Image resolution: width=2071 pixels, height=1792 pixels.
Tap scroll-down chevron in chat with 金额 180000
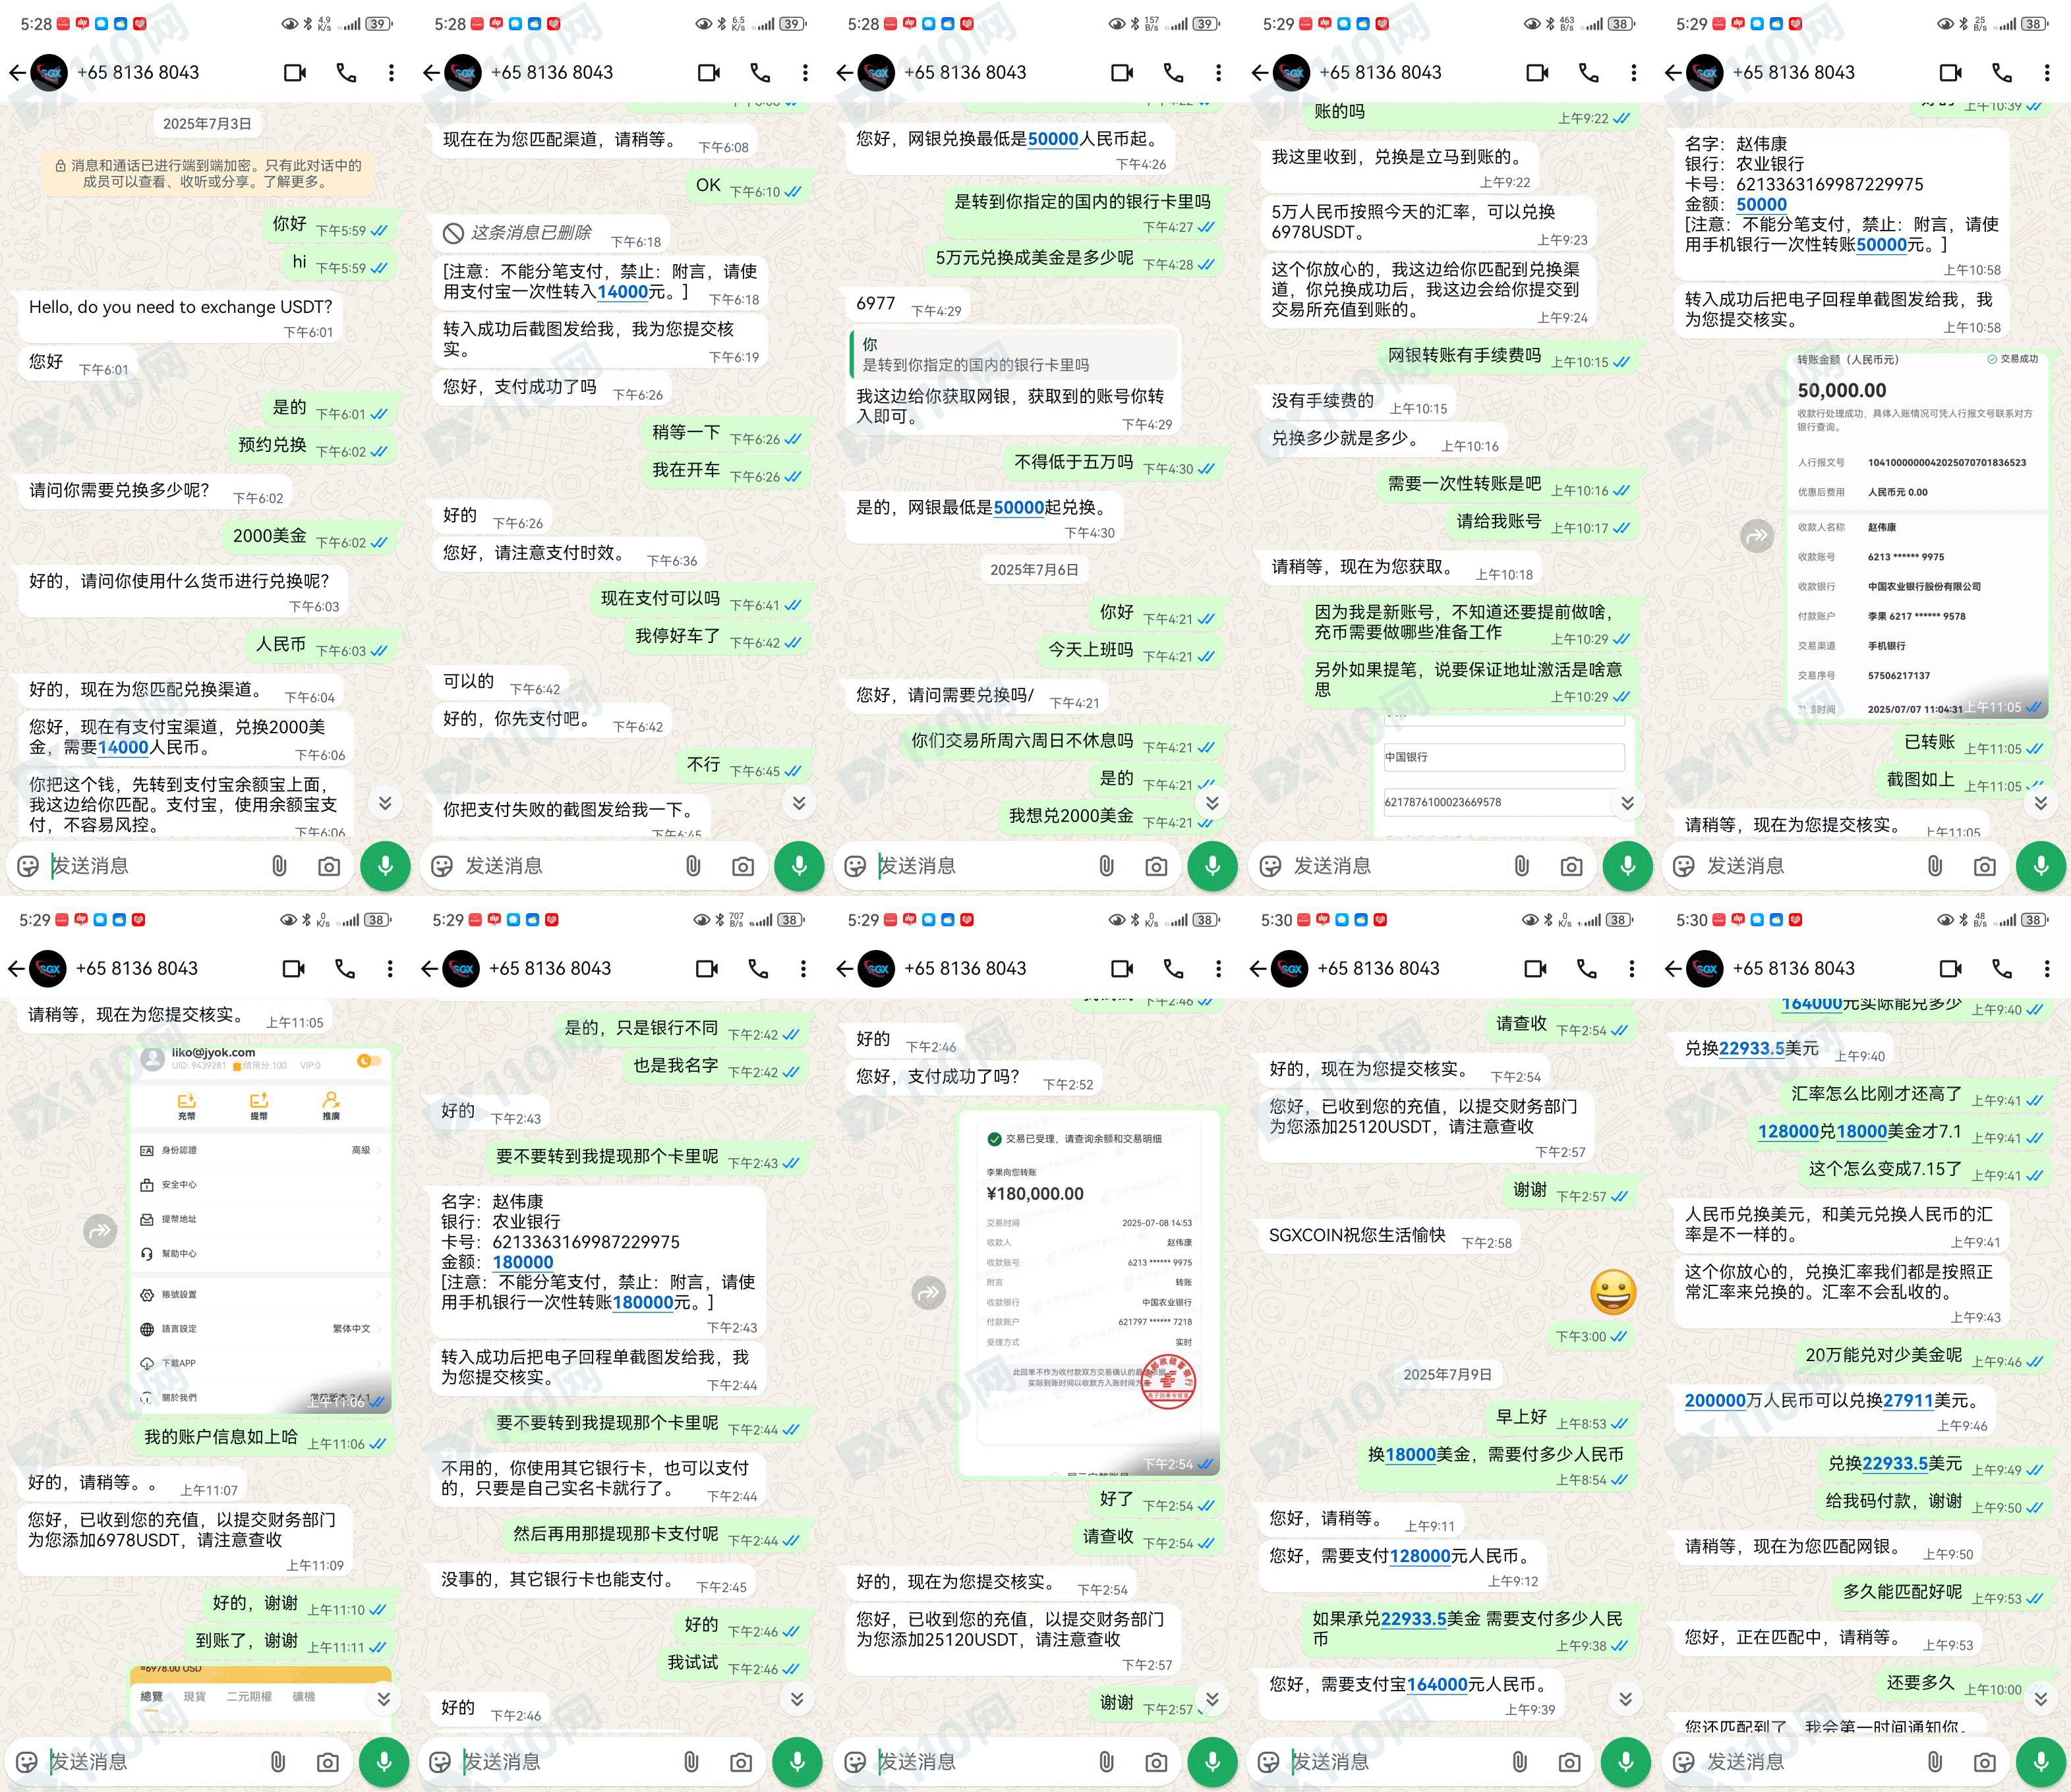798,1698
